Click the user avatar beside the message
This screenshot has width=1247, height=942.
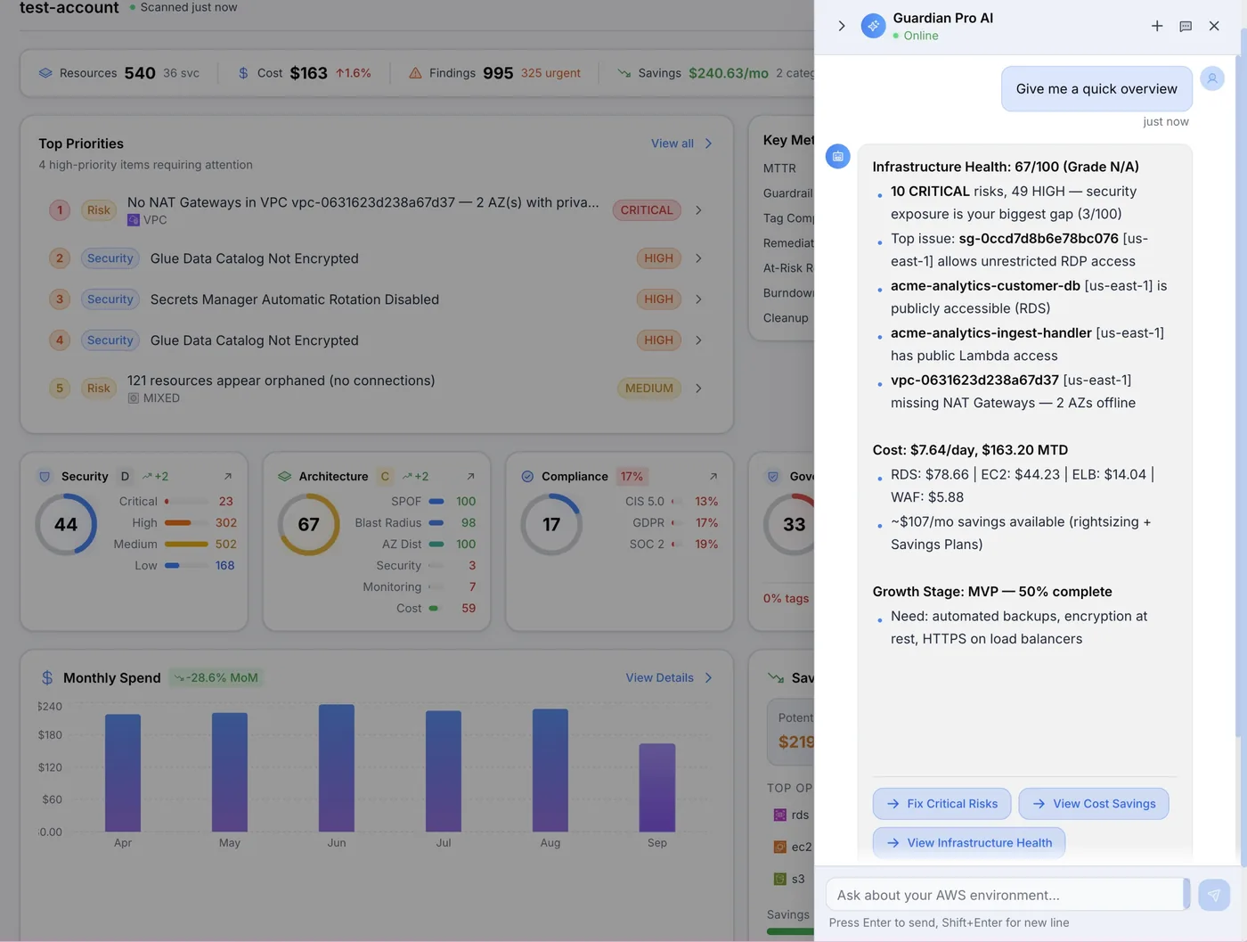1212,78
